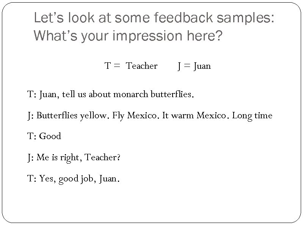Select the "T = Teacher" legend text
This screenshot has height=226, width=303.
click(131, 66)
